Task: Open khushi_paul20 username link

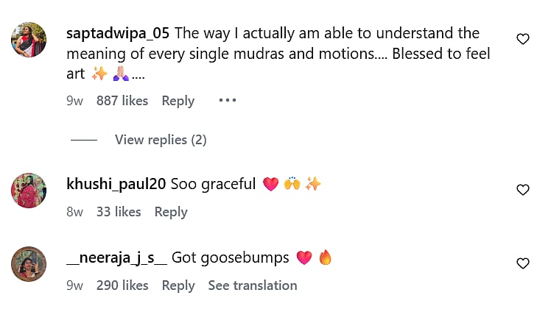Action: click(116, 184)
